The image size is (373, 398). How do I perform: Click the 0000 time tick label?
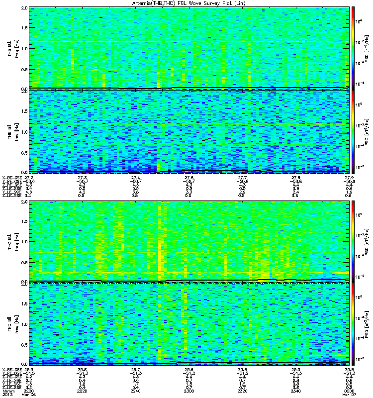(349, 391)
